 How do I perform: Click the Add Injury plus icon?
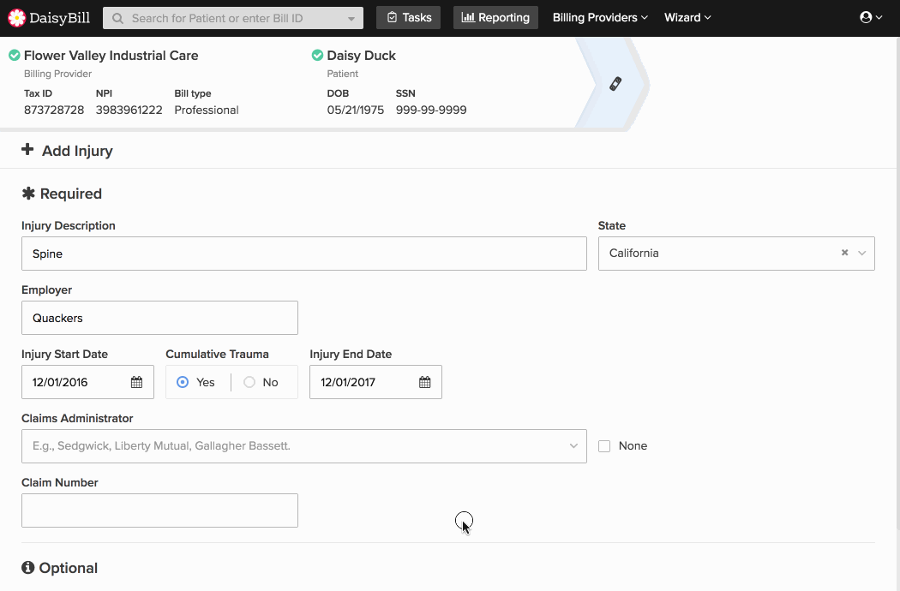(x=27, y=150)
